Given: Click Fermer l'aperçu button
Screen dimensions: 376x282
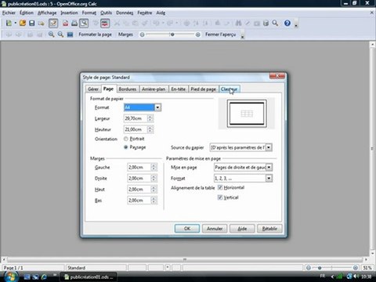Looking at the screenshot, I should tap(220, 34).
